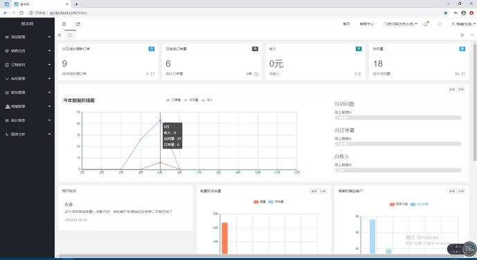This screenshot has height=260, width=477.
Task: Expand the arrow on the people-icon sidebar row
Action: (49, 106)
